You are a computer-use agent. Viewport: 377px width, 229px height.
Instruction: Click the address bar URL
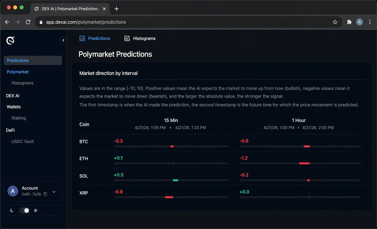click(x=86, y=22)
